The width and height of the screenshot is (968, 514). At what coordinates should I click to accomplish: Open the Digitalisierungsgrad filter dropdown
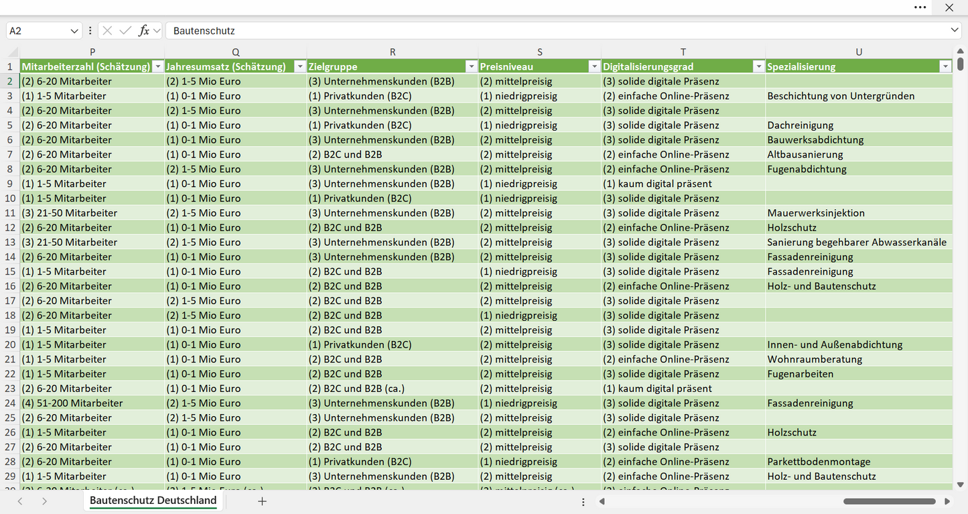[x=758, y=66]
